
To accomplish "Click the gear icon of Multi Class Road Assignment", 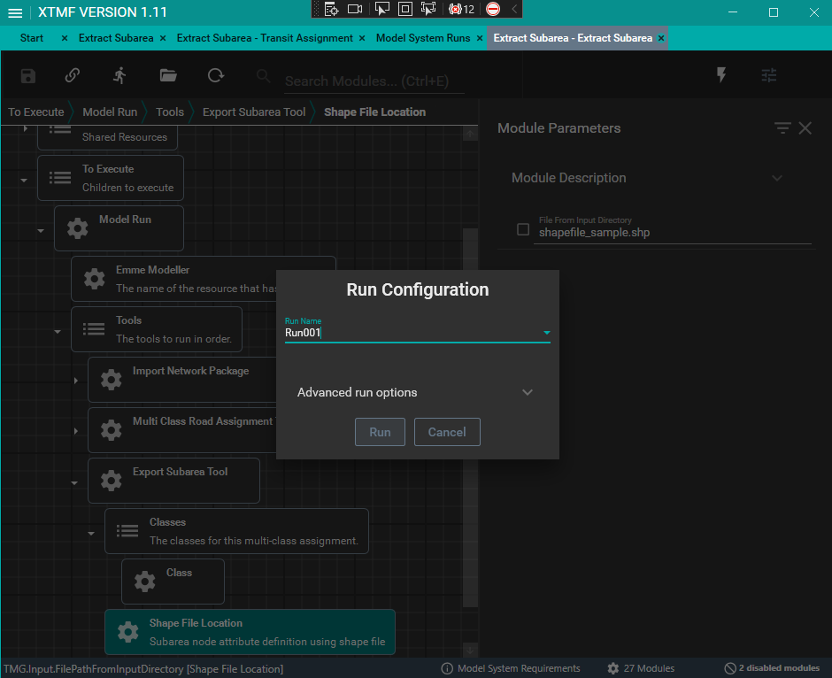I will click(112, 430).
